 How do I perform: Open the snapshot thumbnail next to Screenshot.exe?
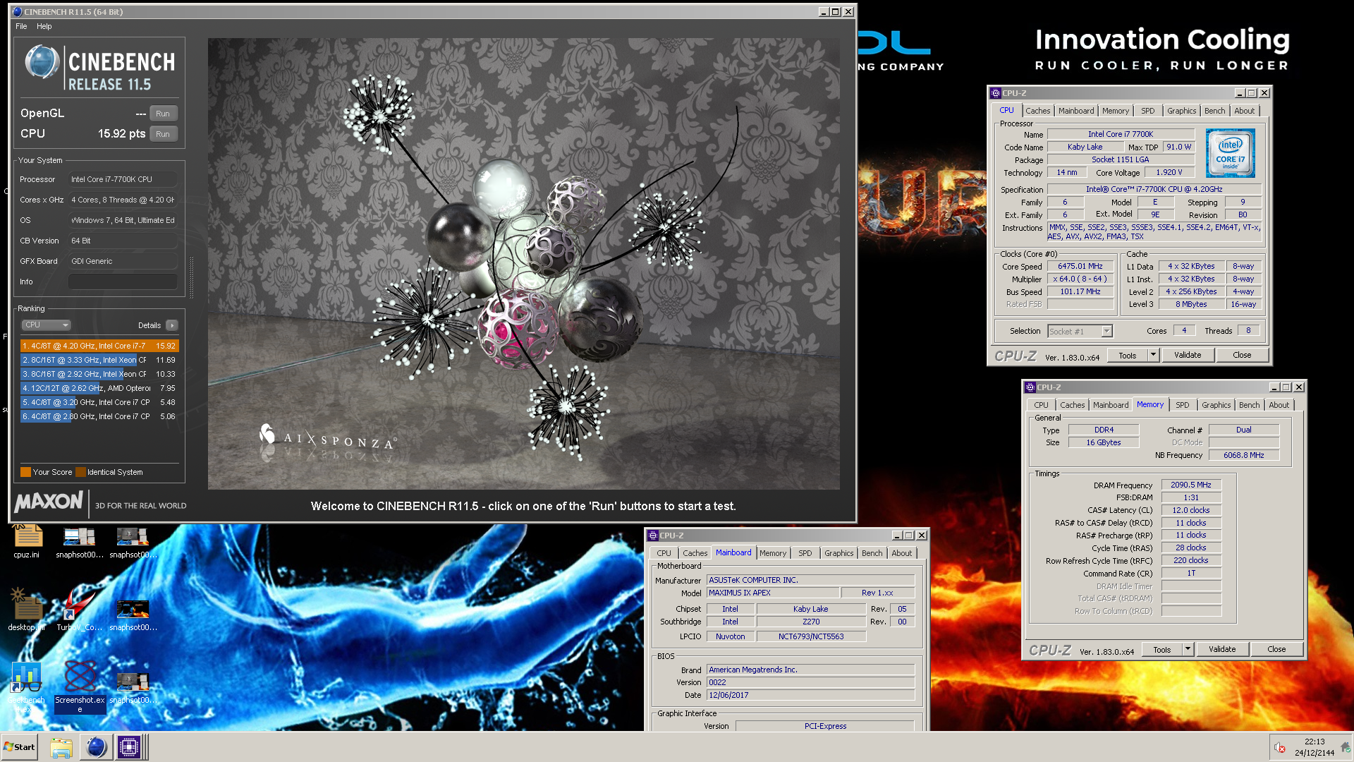pyautogui.click(x=133, y=686)
